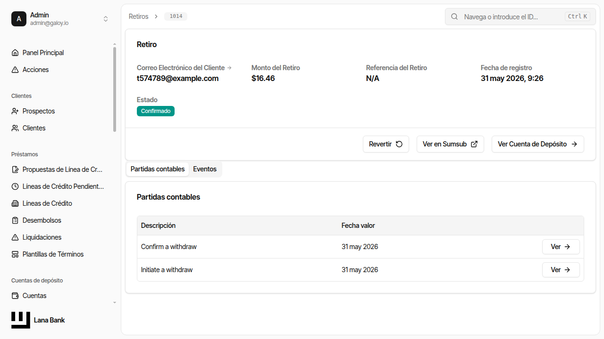Click the Liquidaciones triangle icon

(x=15, y=237)
